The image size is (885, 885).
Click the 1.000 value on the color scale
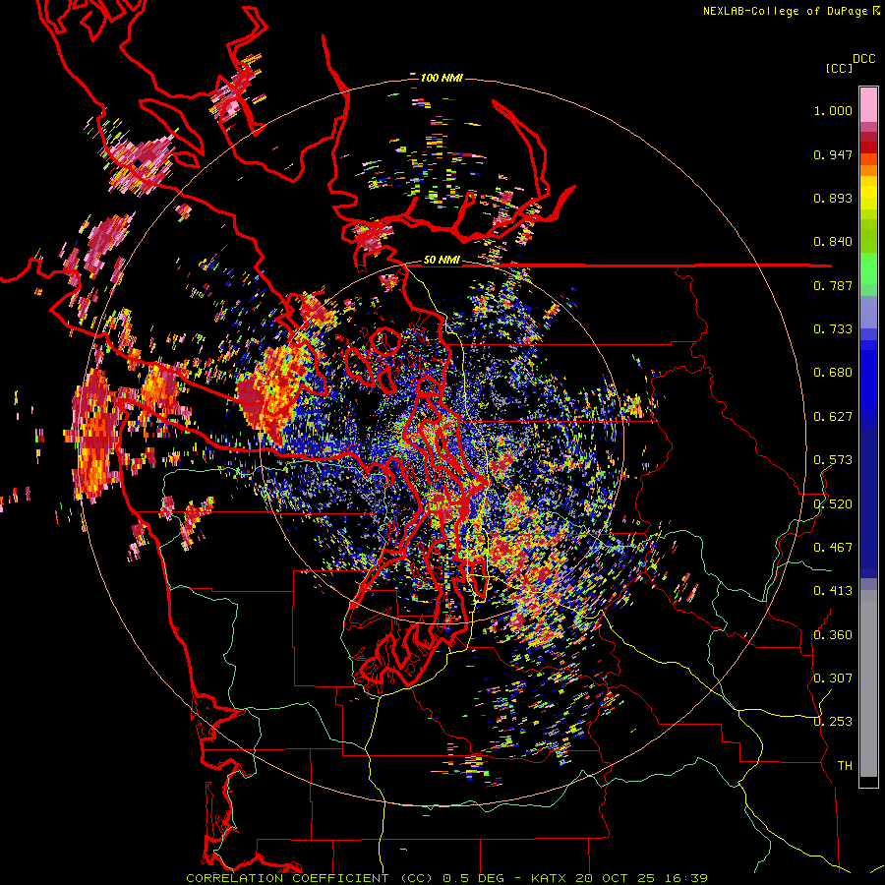click(x=833, y=110)
